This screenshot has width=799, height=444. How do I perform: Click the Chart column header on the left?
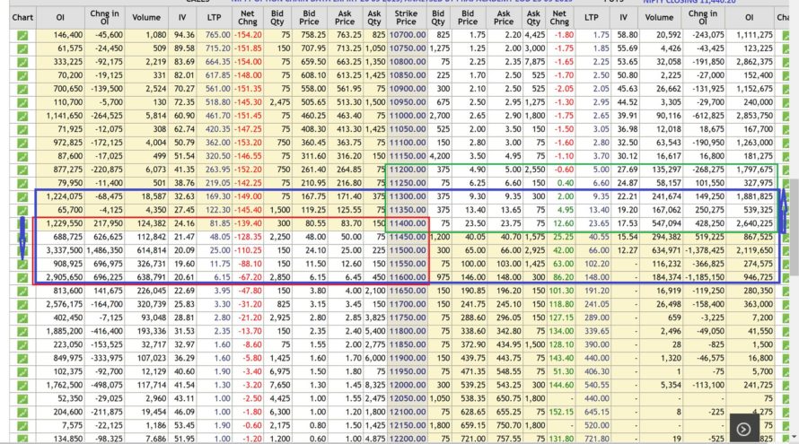coord(22,17)
